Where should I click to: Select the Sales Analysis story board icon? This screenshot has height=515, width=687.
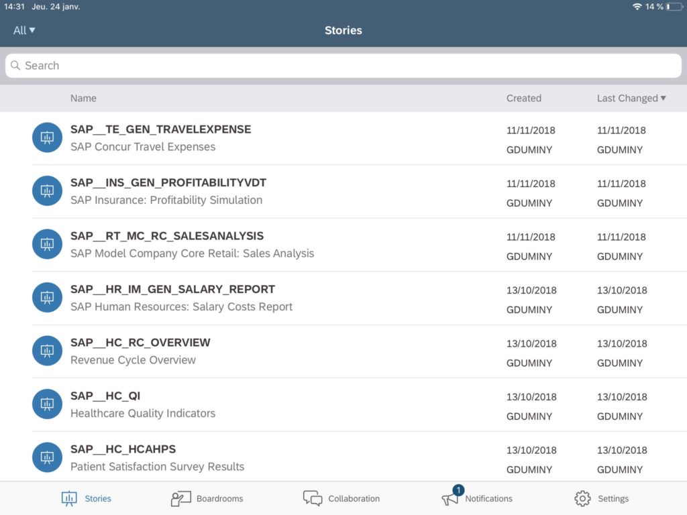pyautogui.click(x=47, y=244)
